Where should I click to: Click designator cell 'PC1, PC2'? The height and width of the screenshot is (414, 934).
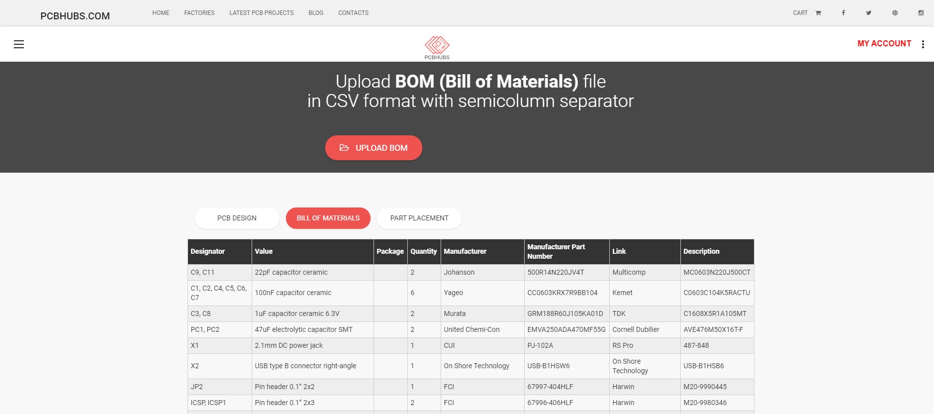tap(220, 329)
